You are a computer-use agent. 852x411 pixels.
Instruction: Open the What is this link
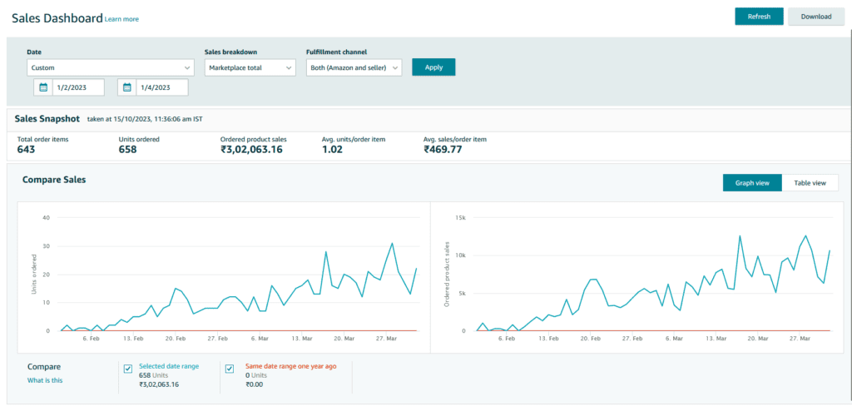point(45,380)
